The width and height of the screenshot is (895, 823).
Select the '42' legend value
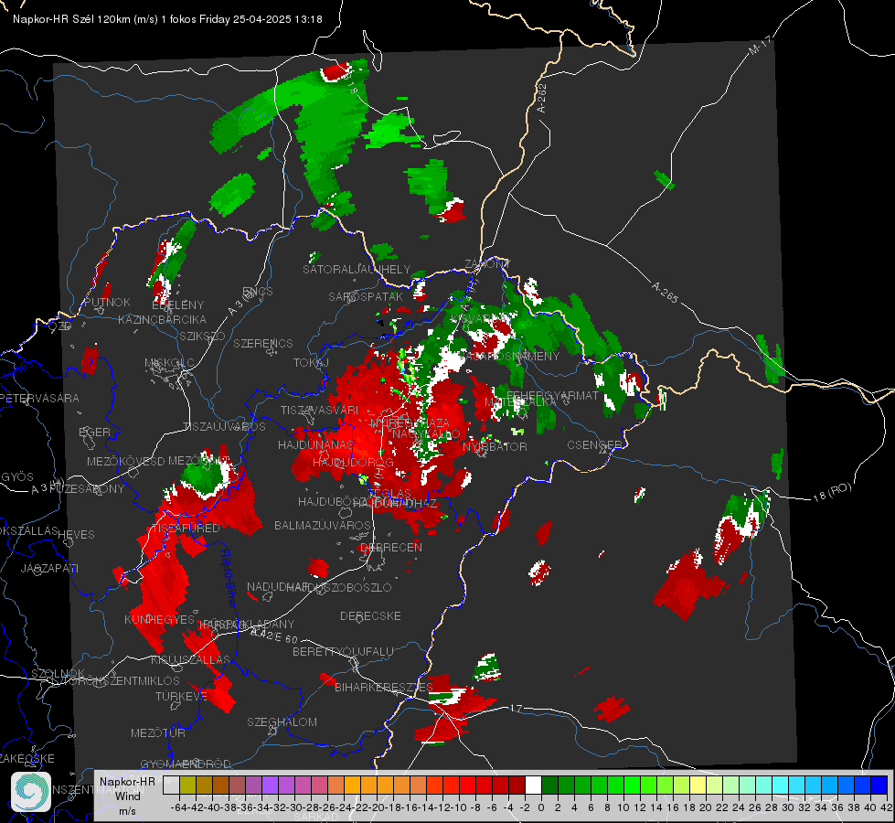point(886,807)
